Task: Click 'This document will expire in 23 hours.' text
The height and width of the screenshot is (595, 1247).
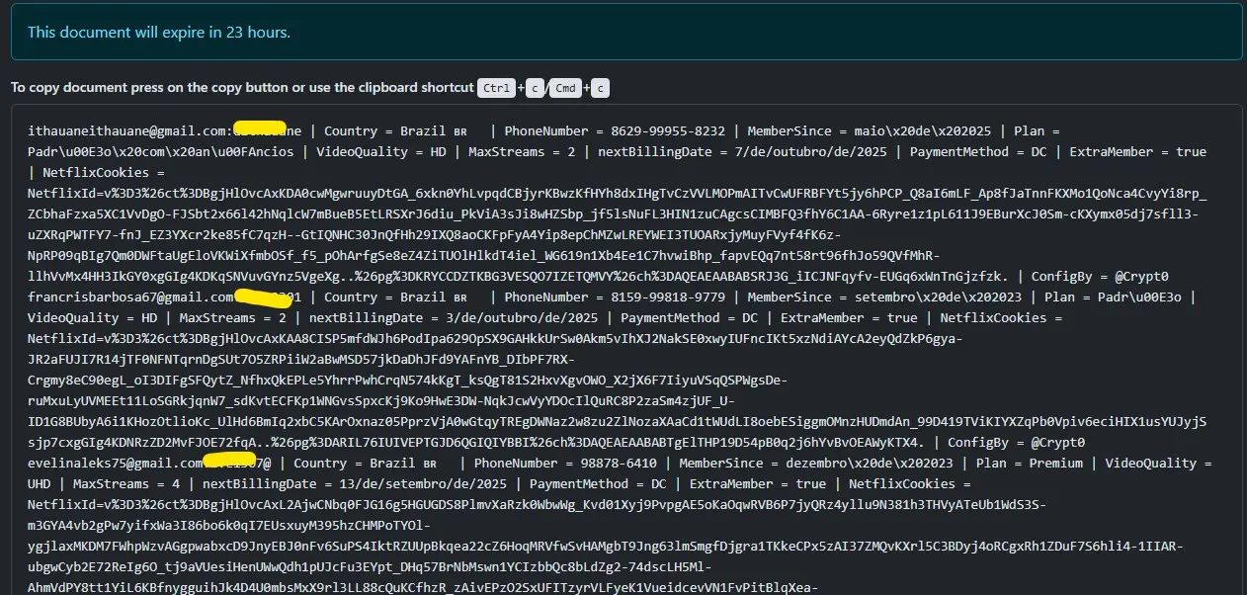Action: [159, 33]
